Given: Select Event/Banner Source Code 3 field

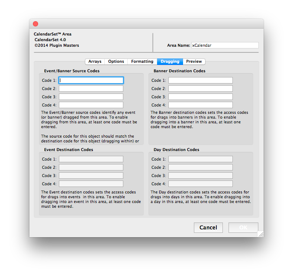Looking at the screenshot, I should click(91, 97).
